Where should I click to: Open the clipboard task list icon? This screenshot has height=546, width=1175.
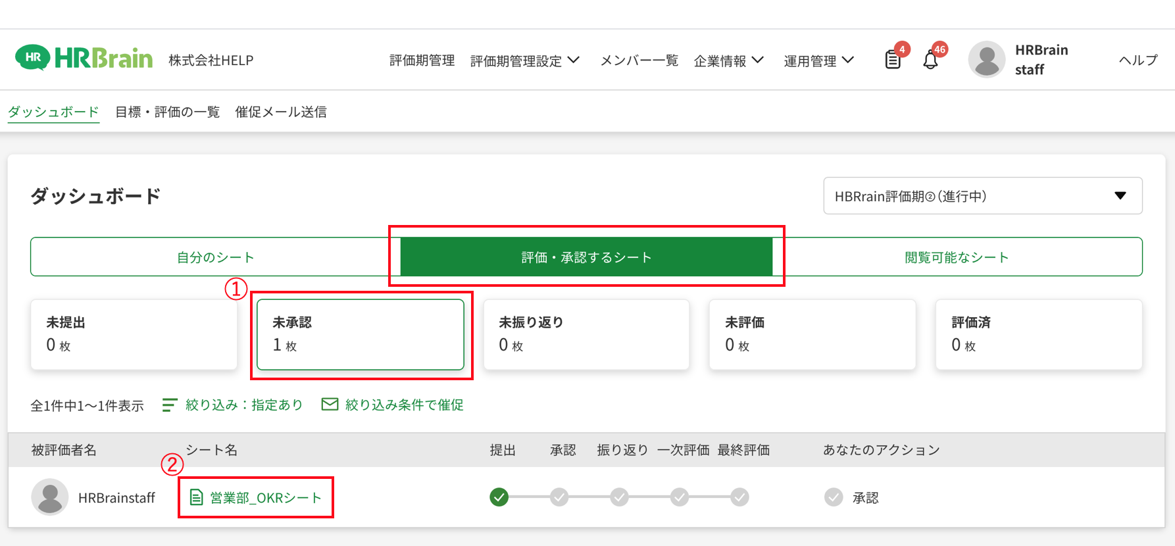pyautogui.click(x=893, y=60)
